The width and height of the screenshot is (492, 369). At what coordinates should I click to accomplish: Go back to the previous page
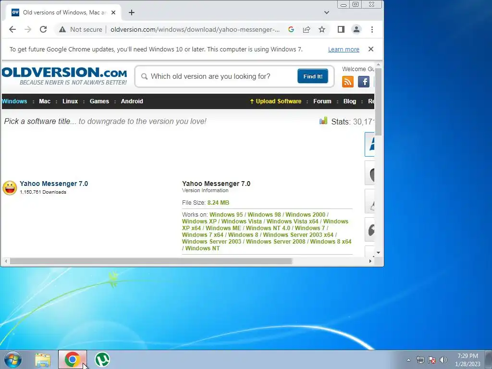tap(12, 29)
